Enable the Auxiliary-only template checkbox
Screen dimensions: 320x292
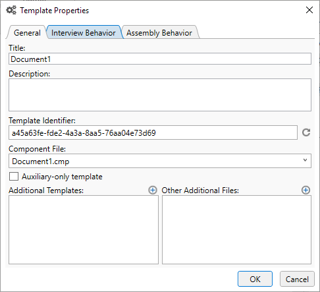pos(14,176)
